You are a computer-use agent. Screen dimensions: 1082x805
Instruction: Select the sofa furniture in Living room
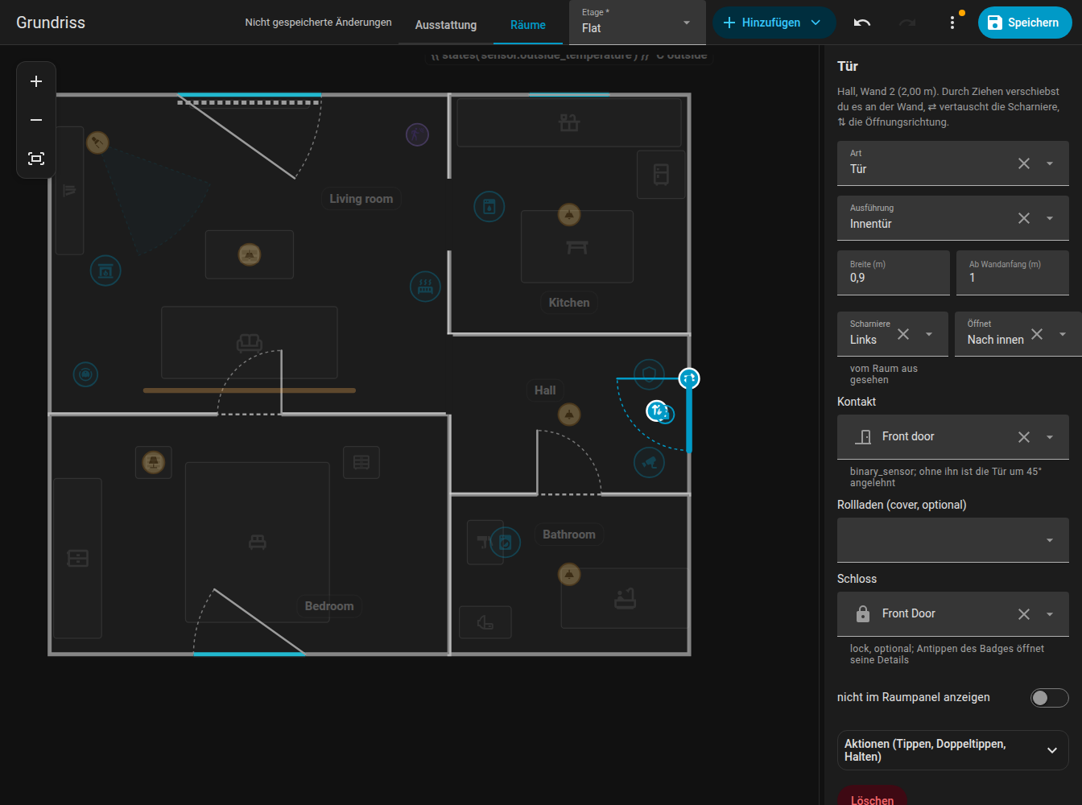[250, 343]
